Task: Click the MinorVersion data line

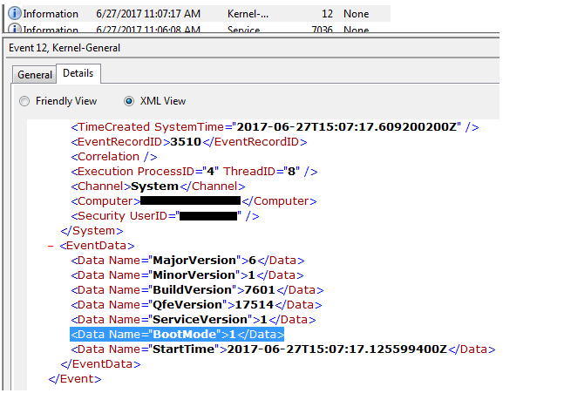Action: [x=187, y=275]
